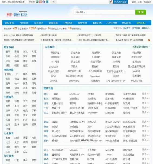Show 更多>> in the 新闻 row

pos(146,122)
